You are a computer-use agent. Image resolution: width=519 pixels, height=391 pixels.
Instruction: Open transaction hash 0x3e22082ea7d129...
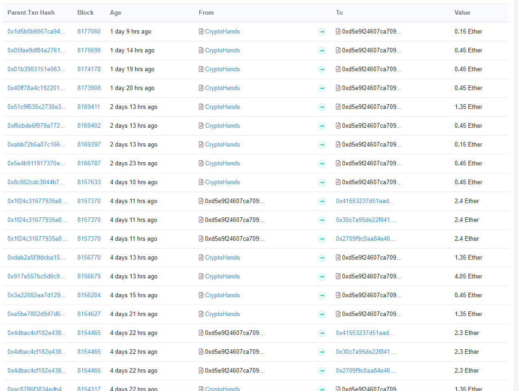point(36,295)
